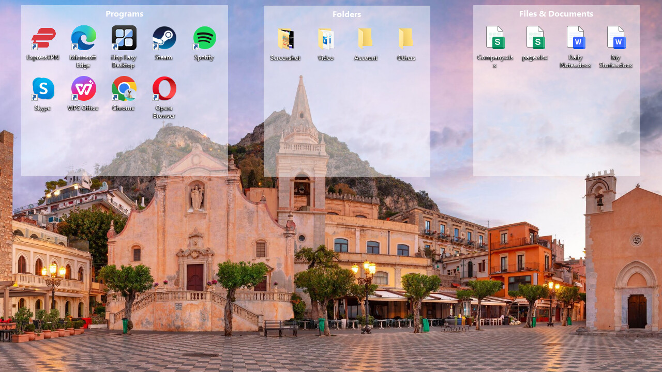
Task: Open Opera Browser
Action: (x=164, y=88)
